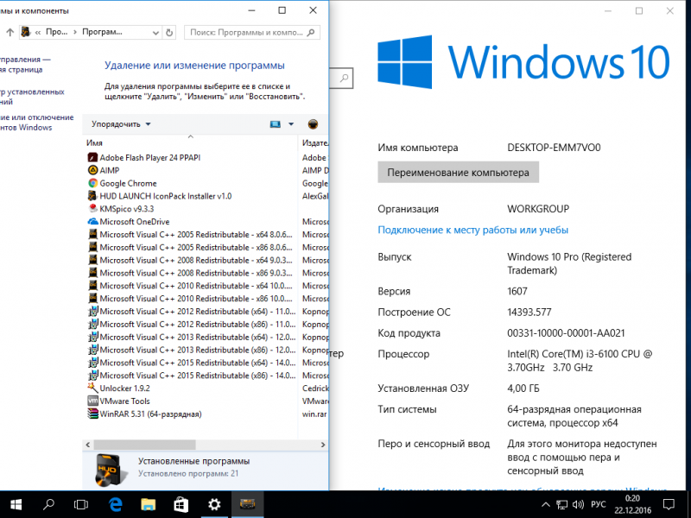This screenshot has height=518, width=691.
Task: Click HUD LAUNCH IconPack Installer icon
Action: point(92,196)
